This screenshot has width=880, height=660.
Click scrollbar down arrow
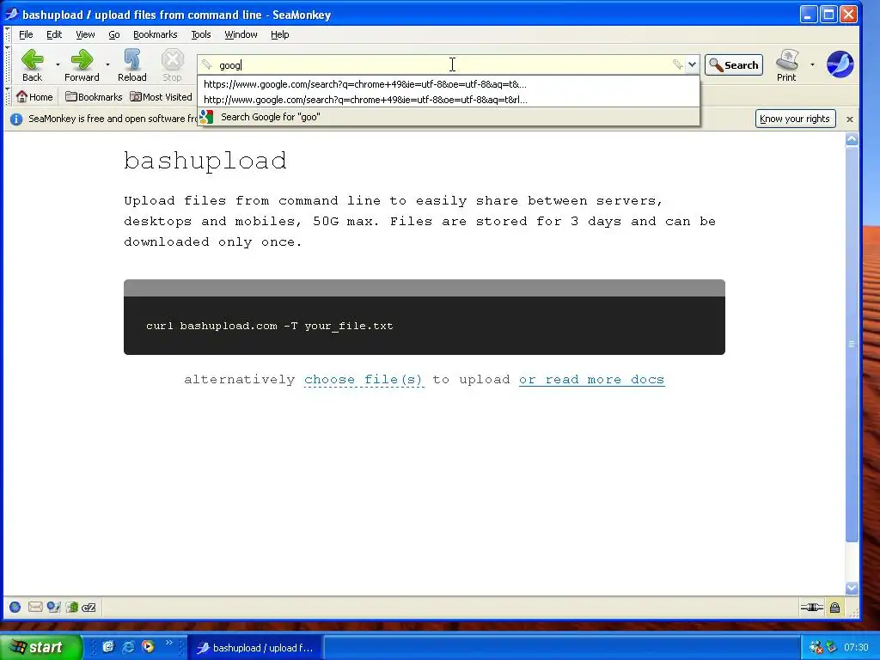pos(852,588)
